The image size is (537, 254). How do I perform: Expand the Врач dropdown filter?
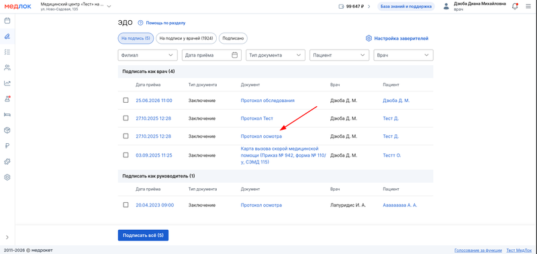pyautogui.click(x=403, y=55)
